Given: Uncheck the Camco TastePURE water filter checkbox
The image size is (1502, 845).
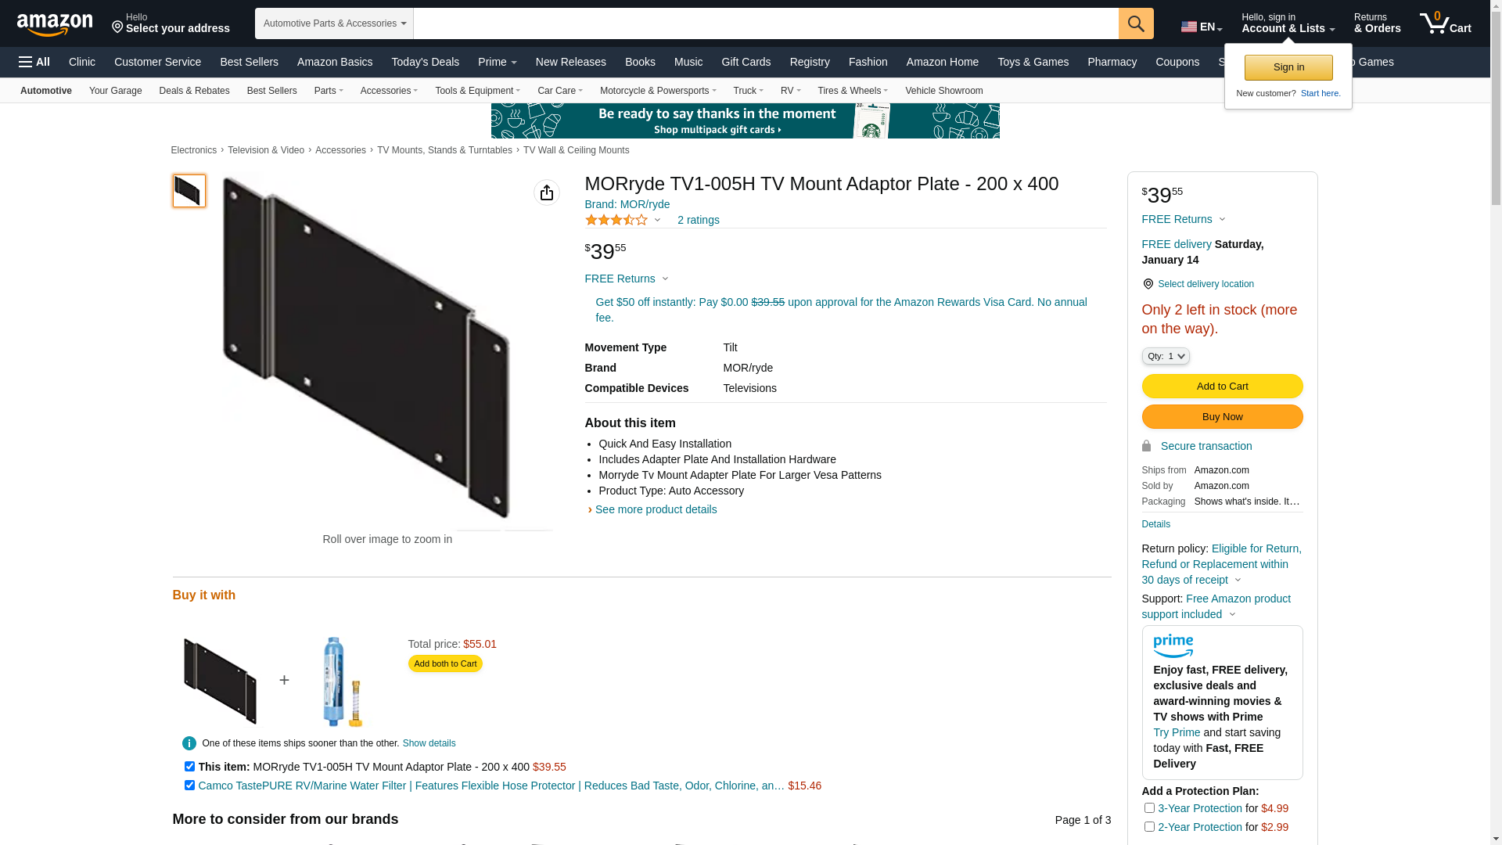Looking at the screenshot, I should (x=189, y=786).
